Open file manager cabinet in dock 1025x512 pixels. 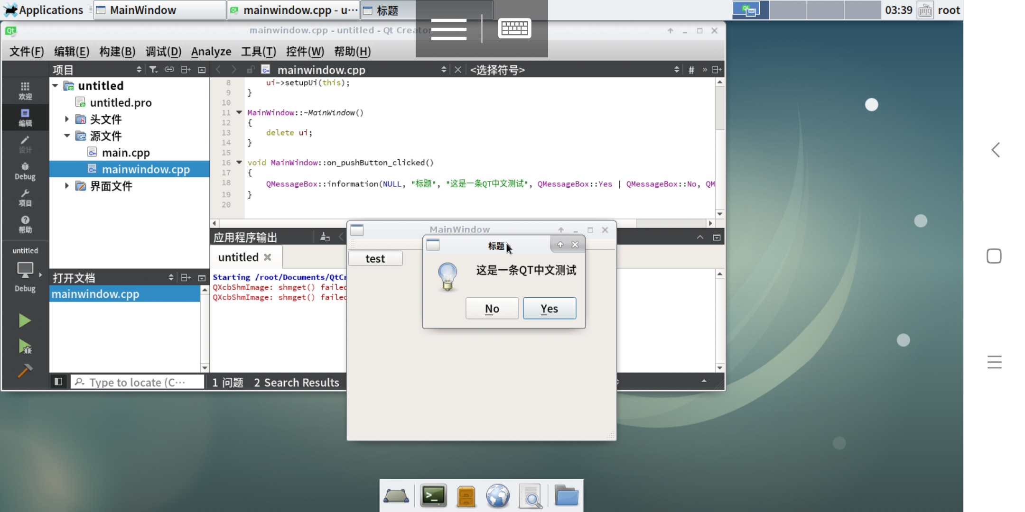[x=466, y=496]
